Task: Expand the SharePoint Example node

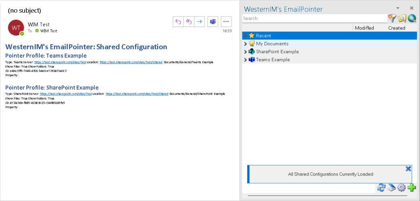Action: (x=245, y=52)
